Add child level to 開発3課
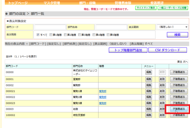190x128 pixels. [179, 103]
